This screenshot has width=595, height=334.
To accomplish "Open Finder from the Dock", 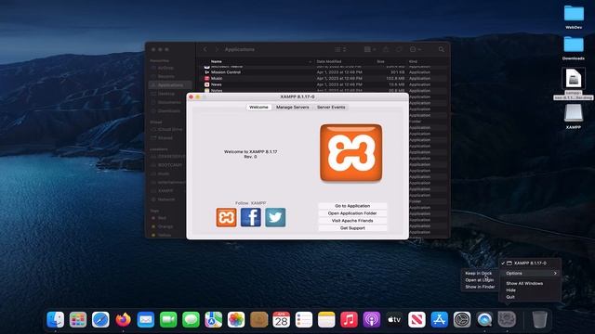I will 56,320.
